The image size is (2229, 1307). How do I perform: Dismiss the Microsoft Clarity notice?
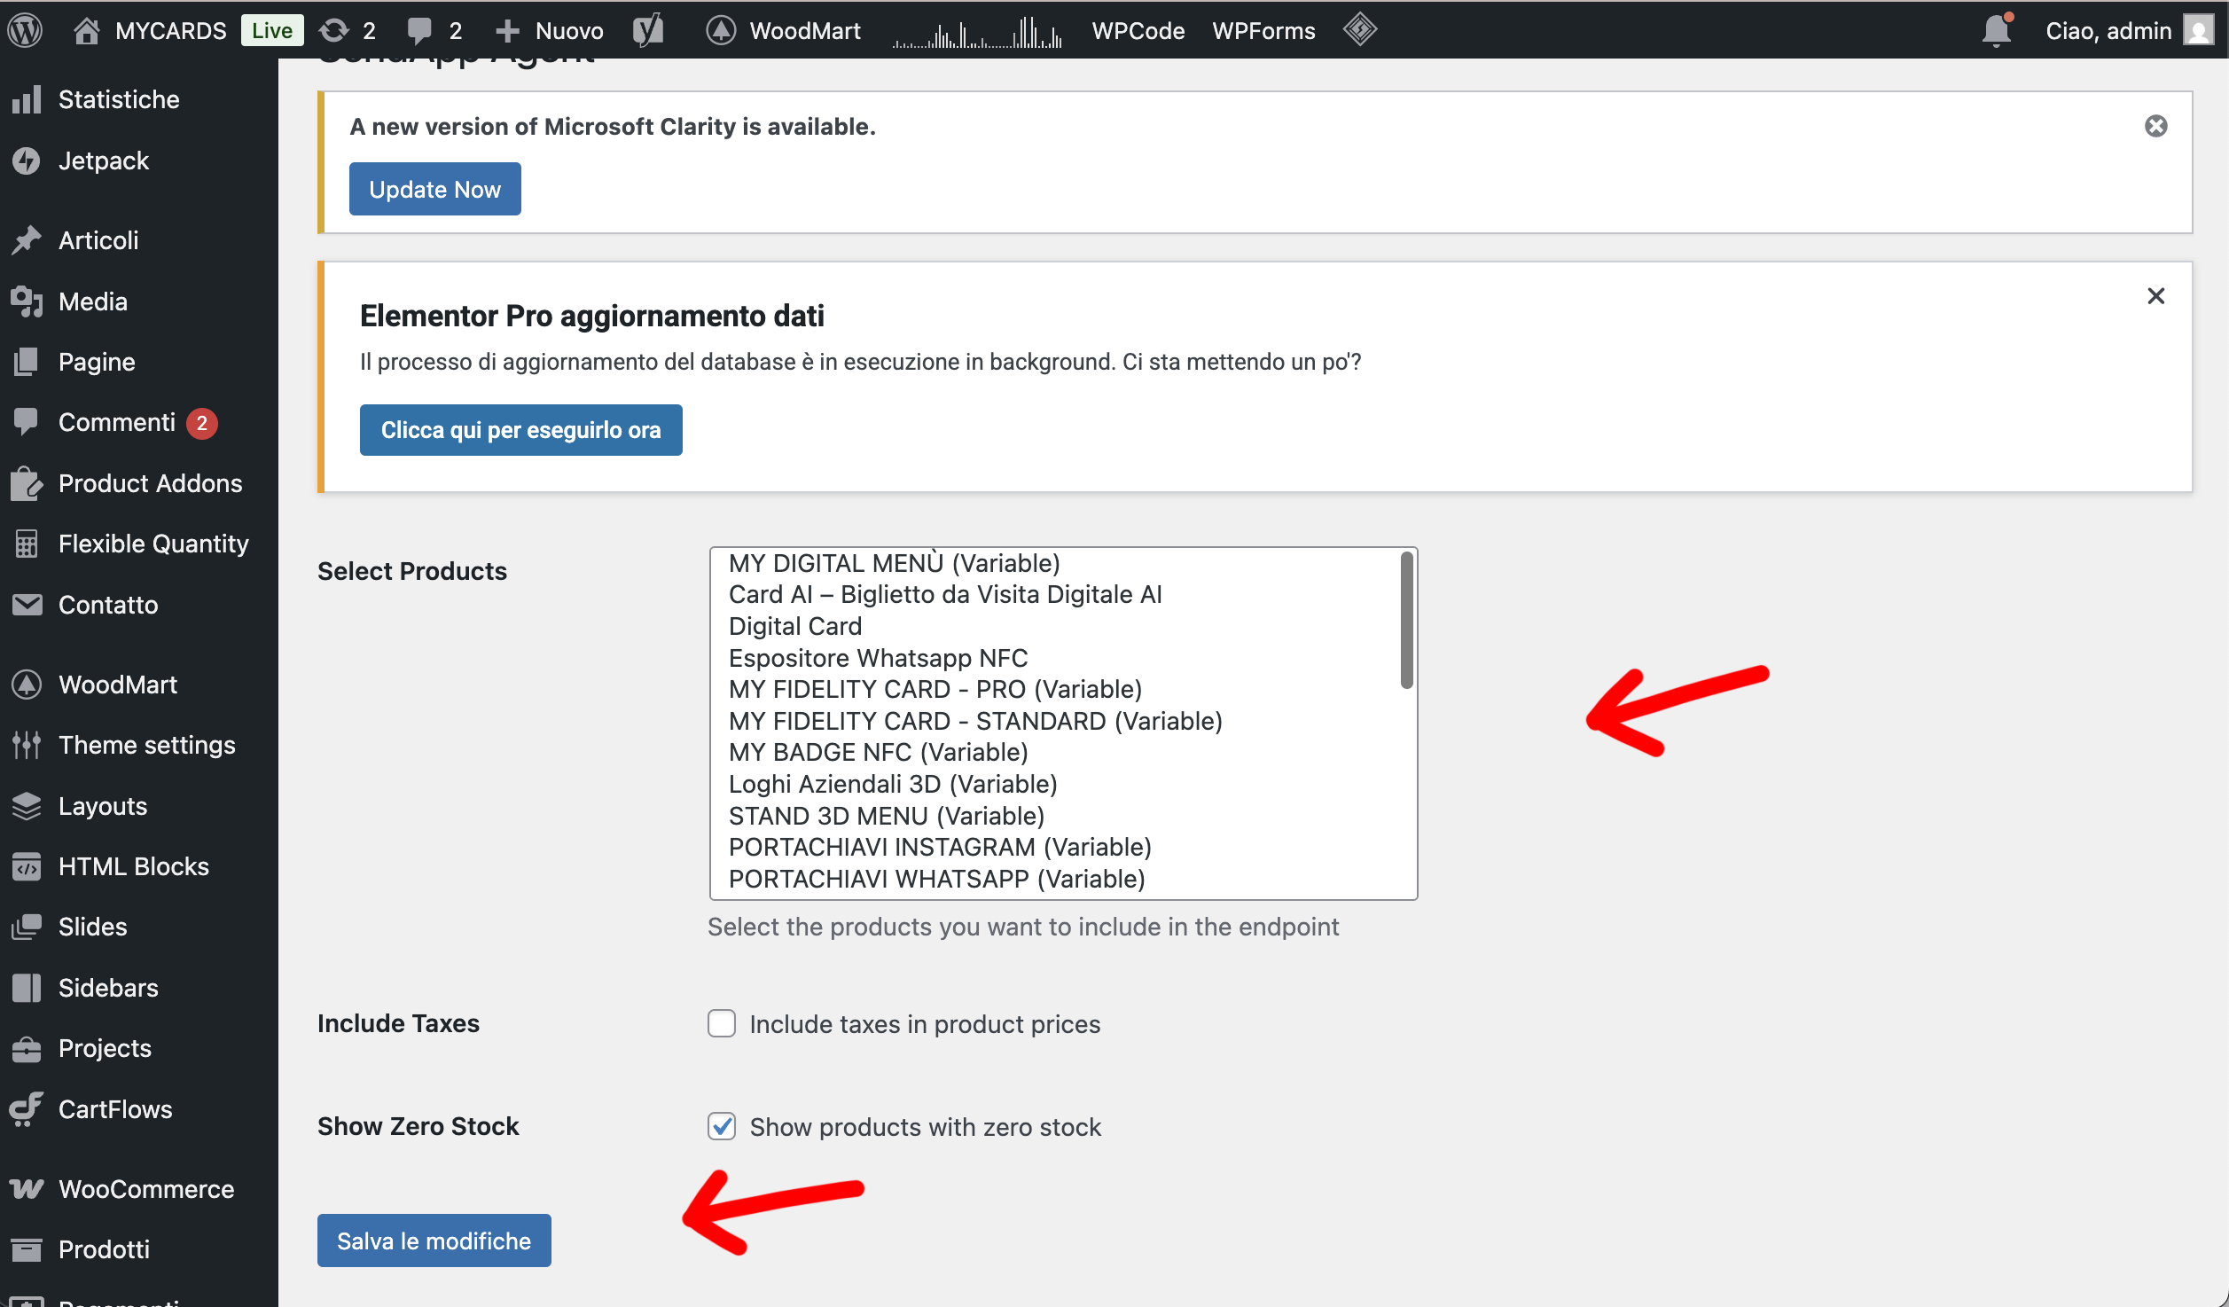2155,126
